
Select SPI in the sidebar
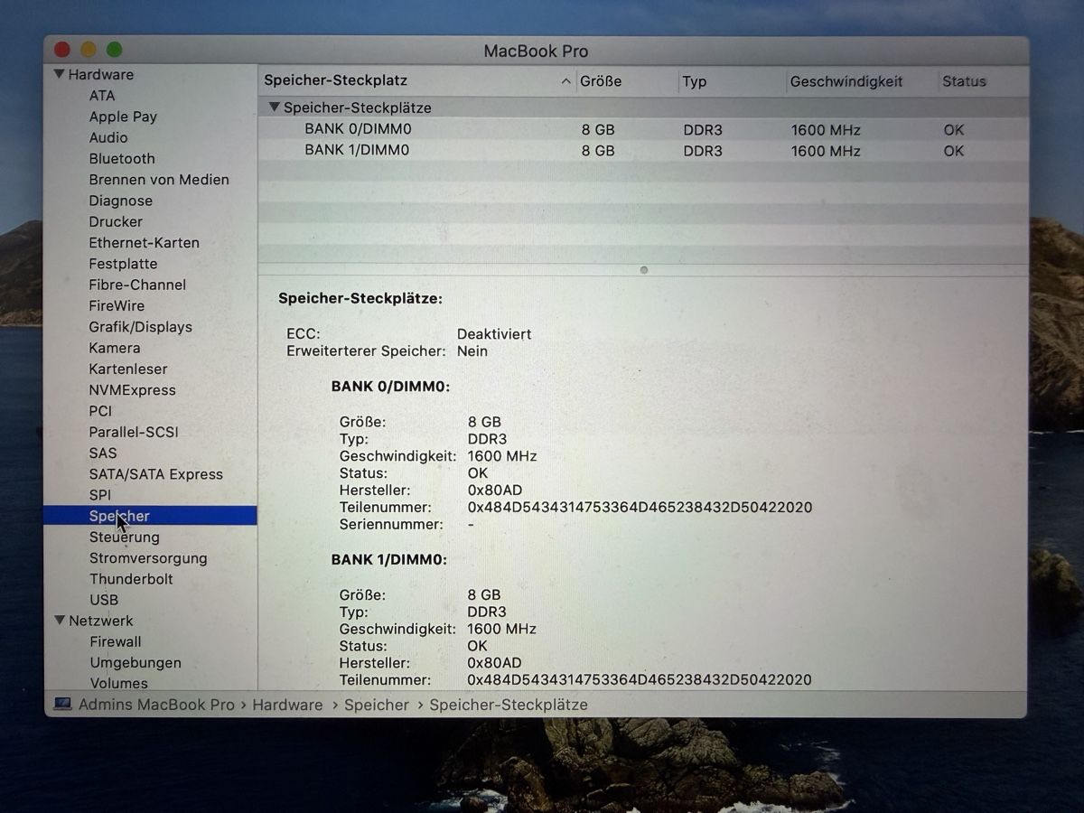[100, 495]
